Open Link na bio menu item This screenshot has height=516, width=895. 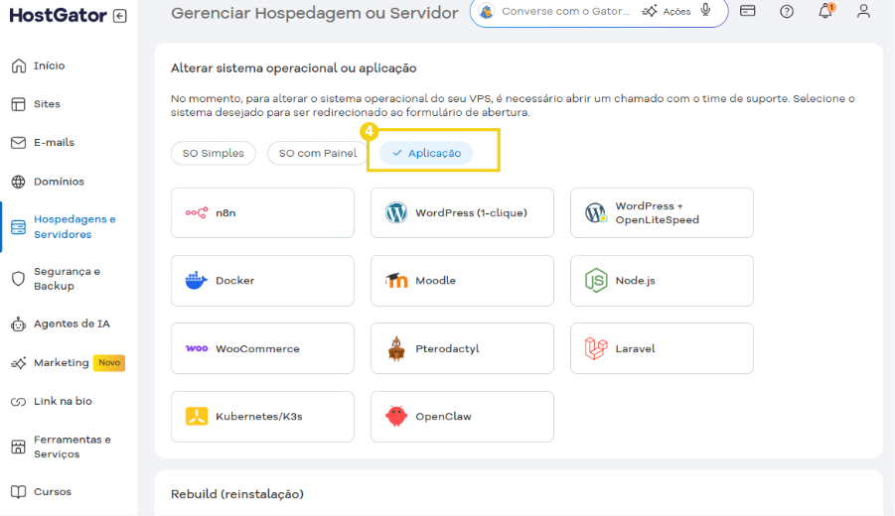click(63, 402)
